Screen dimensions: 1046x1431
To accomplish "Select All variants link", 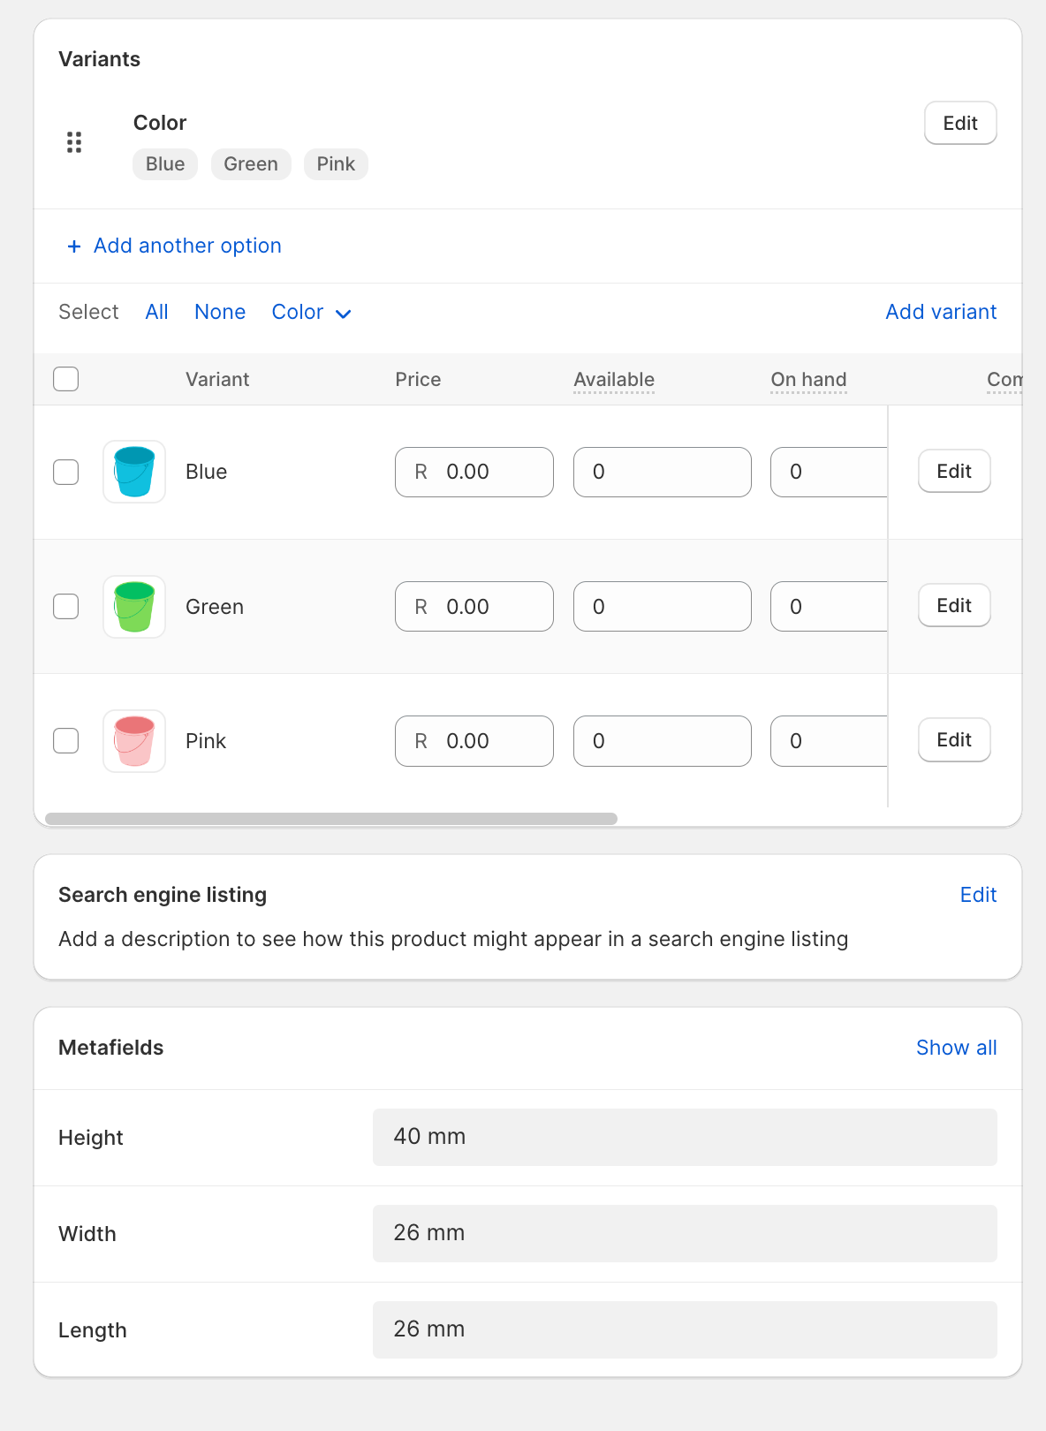I will (156, 313).
